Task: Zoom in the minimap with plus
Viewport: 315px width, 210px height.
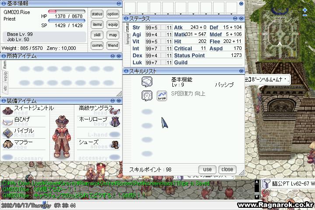Action: click(x=305, y=10)
